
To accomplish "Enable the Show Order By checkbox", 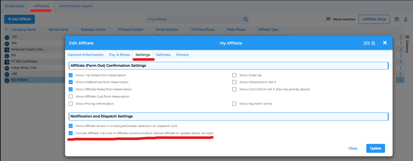I will pyautogui.click(x=234, y=75).
